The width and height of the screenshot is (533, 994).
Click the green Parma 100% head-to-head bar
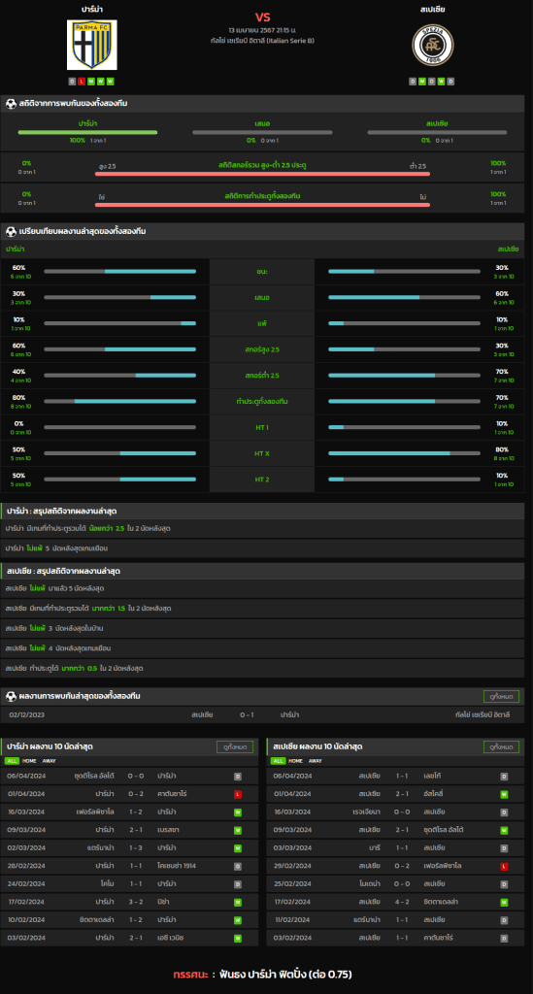tap(87, 132)
